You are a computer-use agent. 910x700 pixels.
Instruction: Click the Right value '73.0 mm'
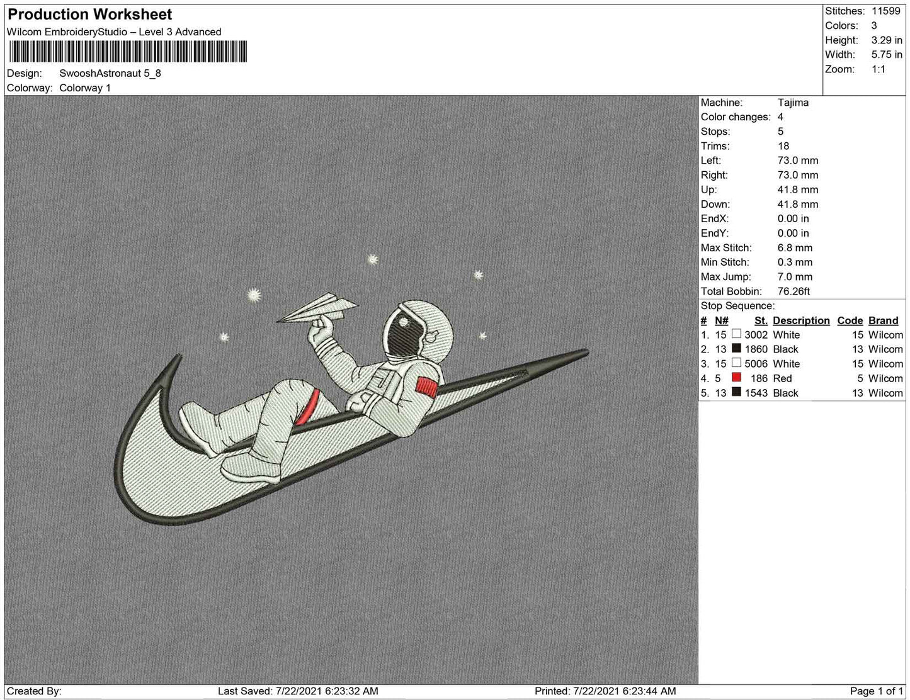click(x=798, y=175)
